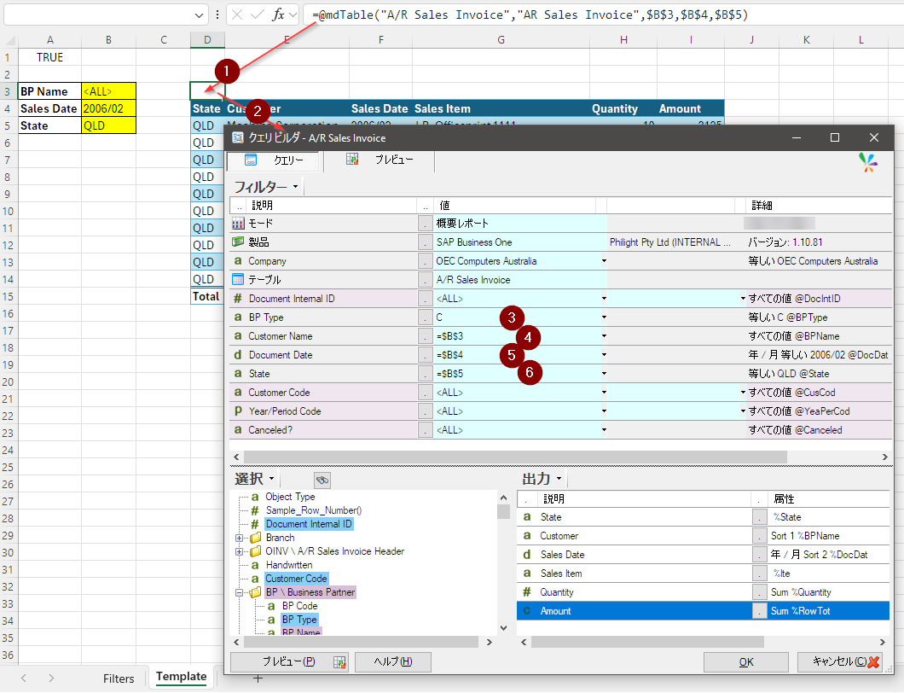
Task: Open the クエリー tab in Query Builder
Action: click(x=274, y=160)
